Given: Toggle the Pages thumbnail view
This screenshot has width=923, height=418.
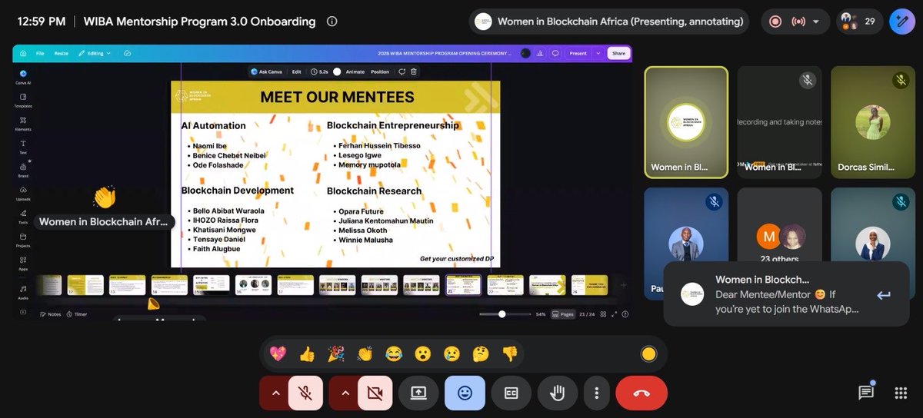Looking at the screenshot, I should point(563,313).
